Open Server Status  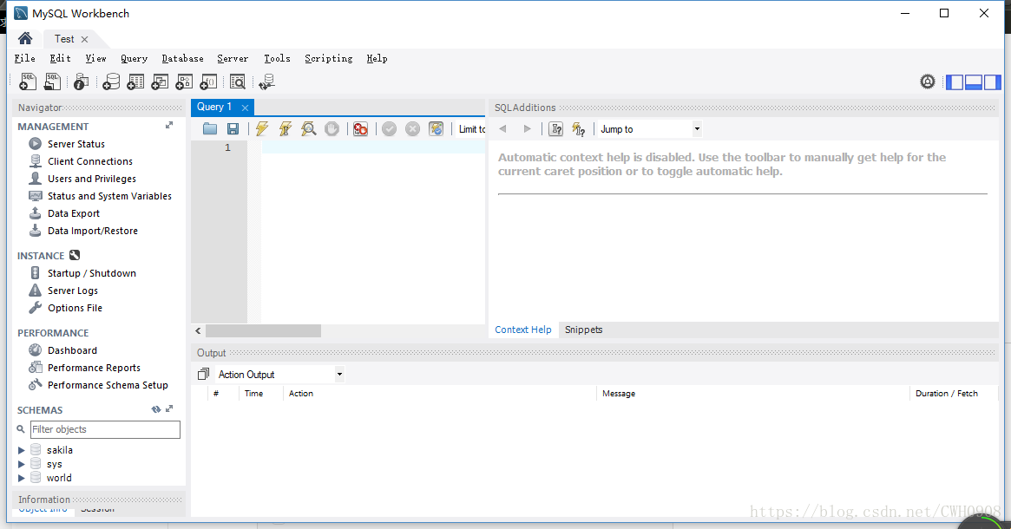click(x=76, y=144)
